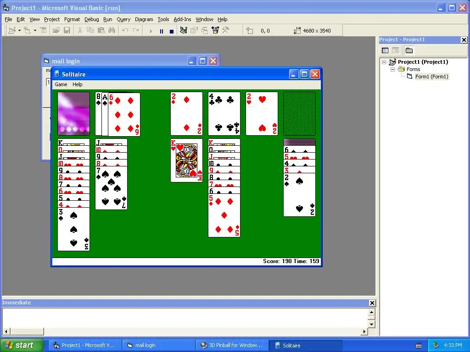470x352 pixels.
Task: Open the Add Project dropdown arrow
Action: [19, 31]
